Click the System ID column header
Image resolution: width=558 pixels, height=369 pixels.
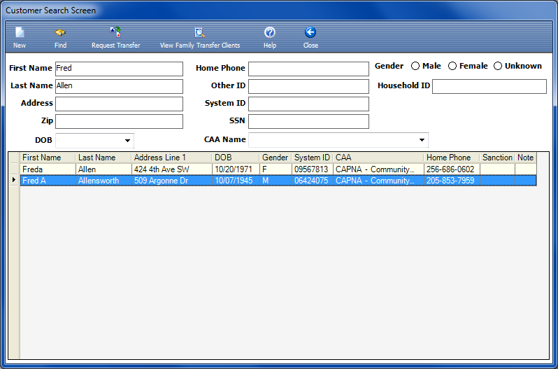click(312, 158)
